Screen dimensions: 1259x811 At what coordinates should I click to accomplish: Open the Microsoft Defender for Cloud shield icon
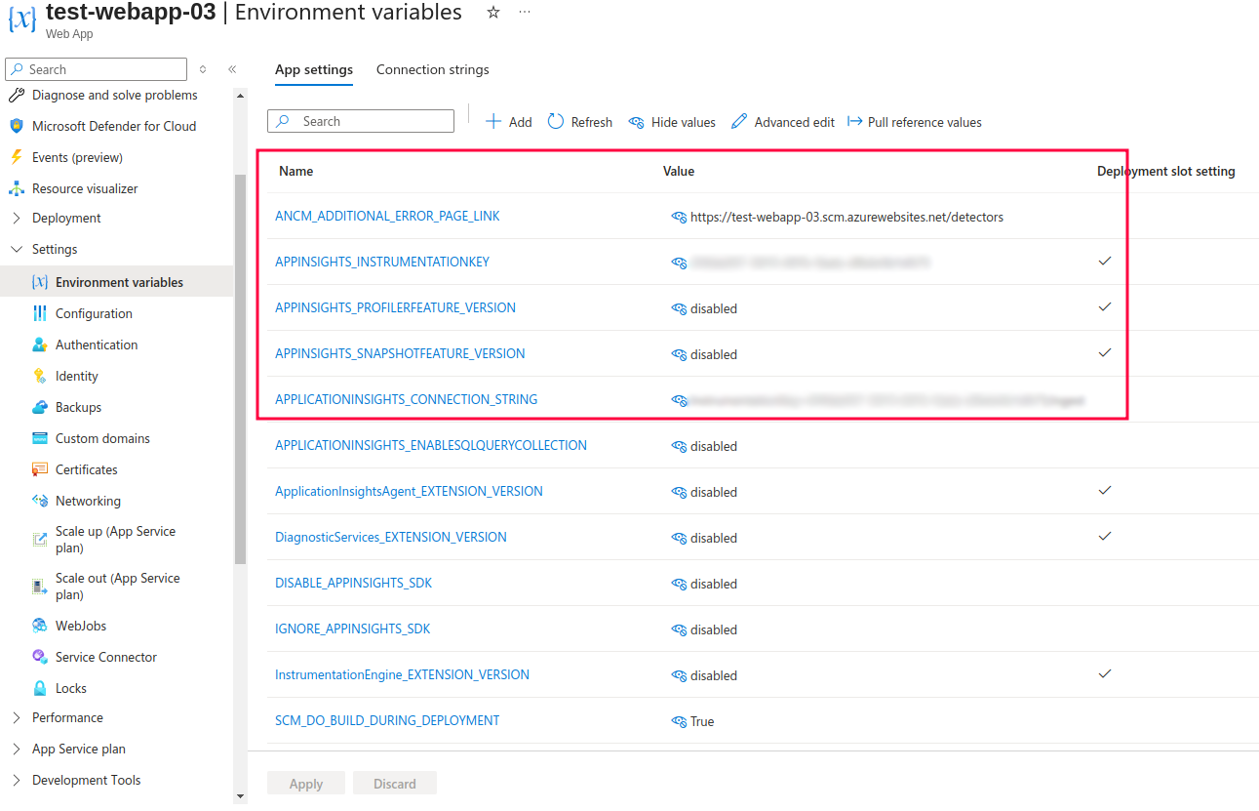pyautogui.click(x=16, y=126)
